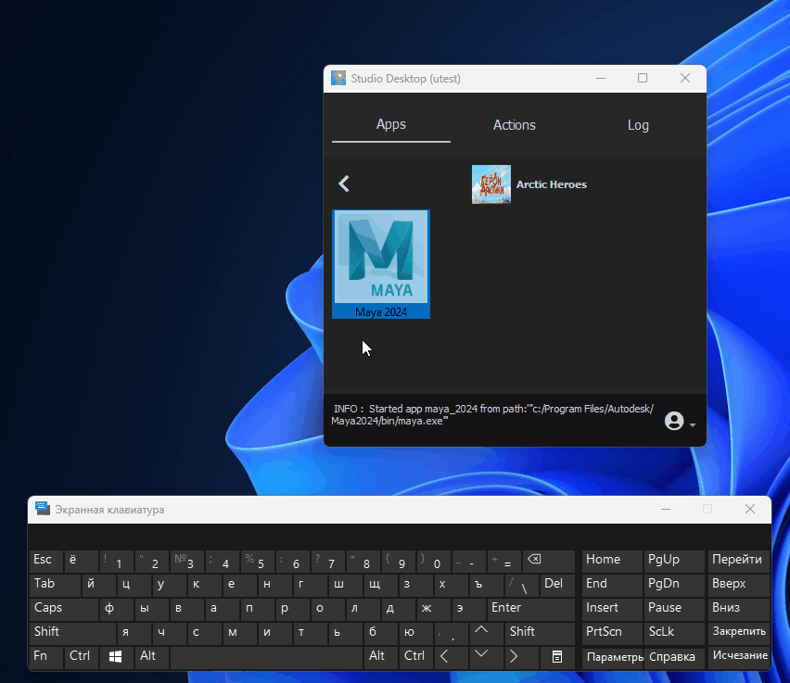Image resolution: width=790 pixels, height=683 pixels.
Task: Click the on-screen keyboard suggestion bar
Action: point(399,537)
